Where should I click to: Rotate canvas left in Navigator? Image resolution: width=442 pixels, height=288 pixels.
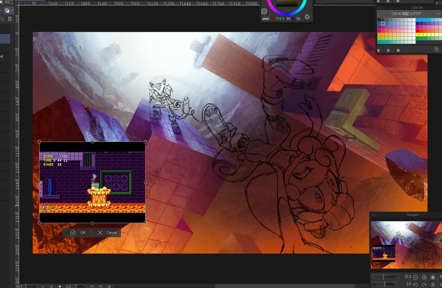tap(415, 284)
